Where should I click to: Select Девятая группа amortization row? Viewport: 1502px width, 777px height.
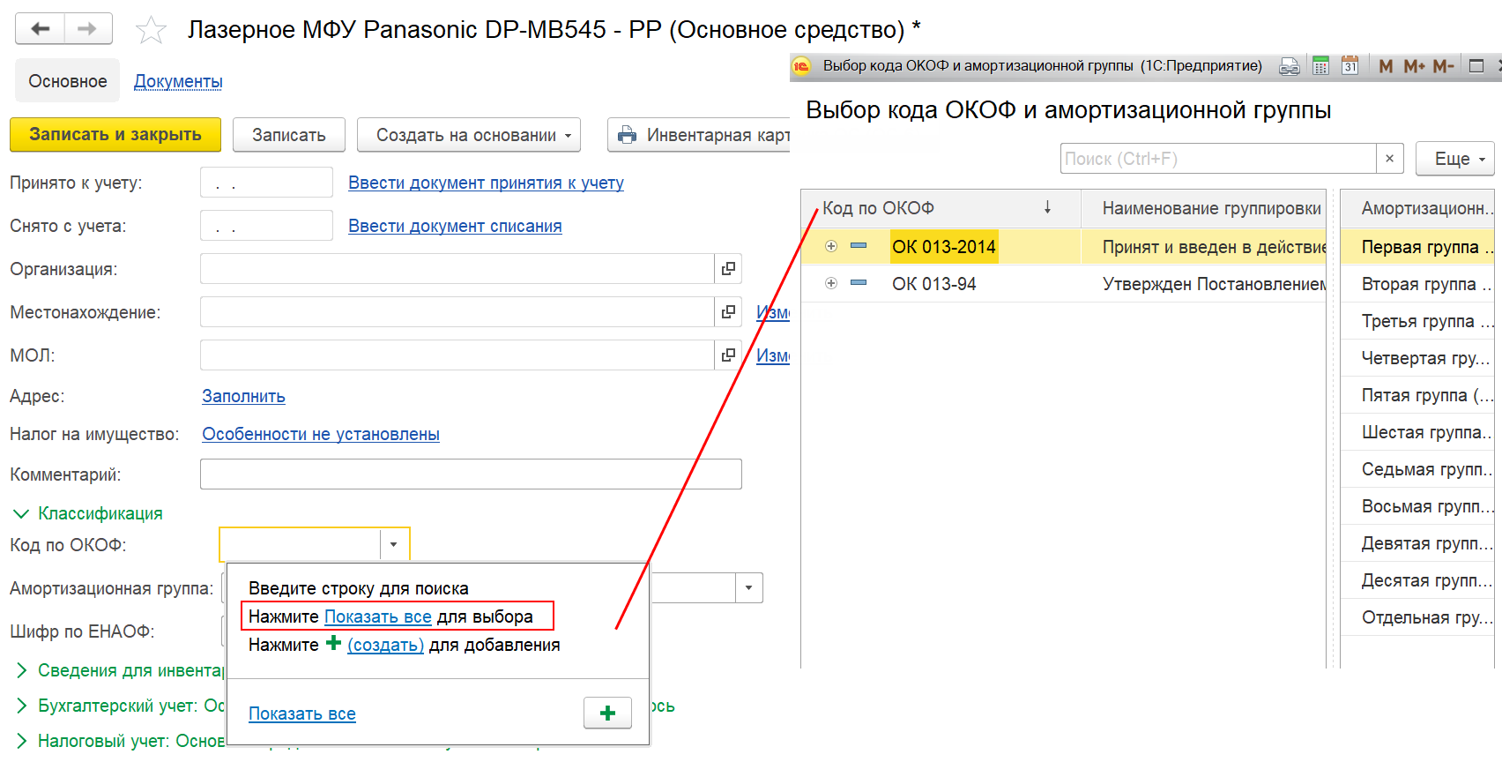pos(1417,543)
